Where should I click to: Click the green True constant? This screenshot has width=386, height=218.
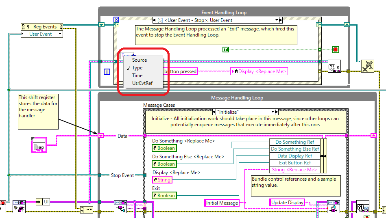tap(226, 50)
